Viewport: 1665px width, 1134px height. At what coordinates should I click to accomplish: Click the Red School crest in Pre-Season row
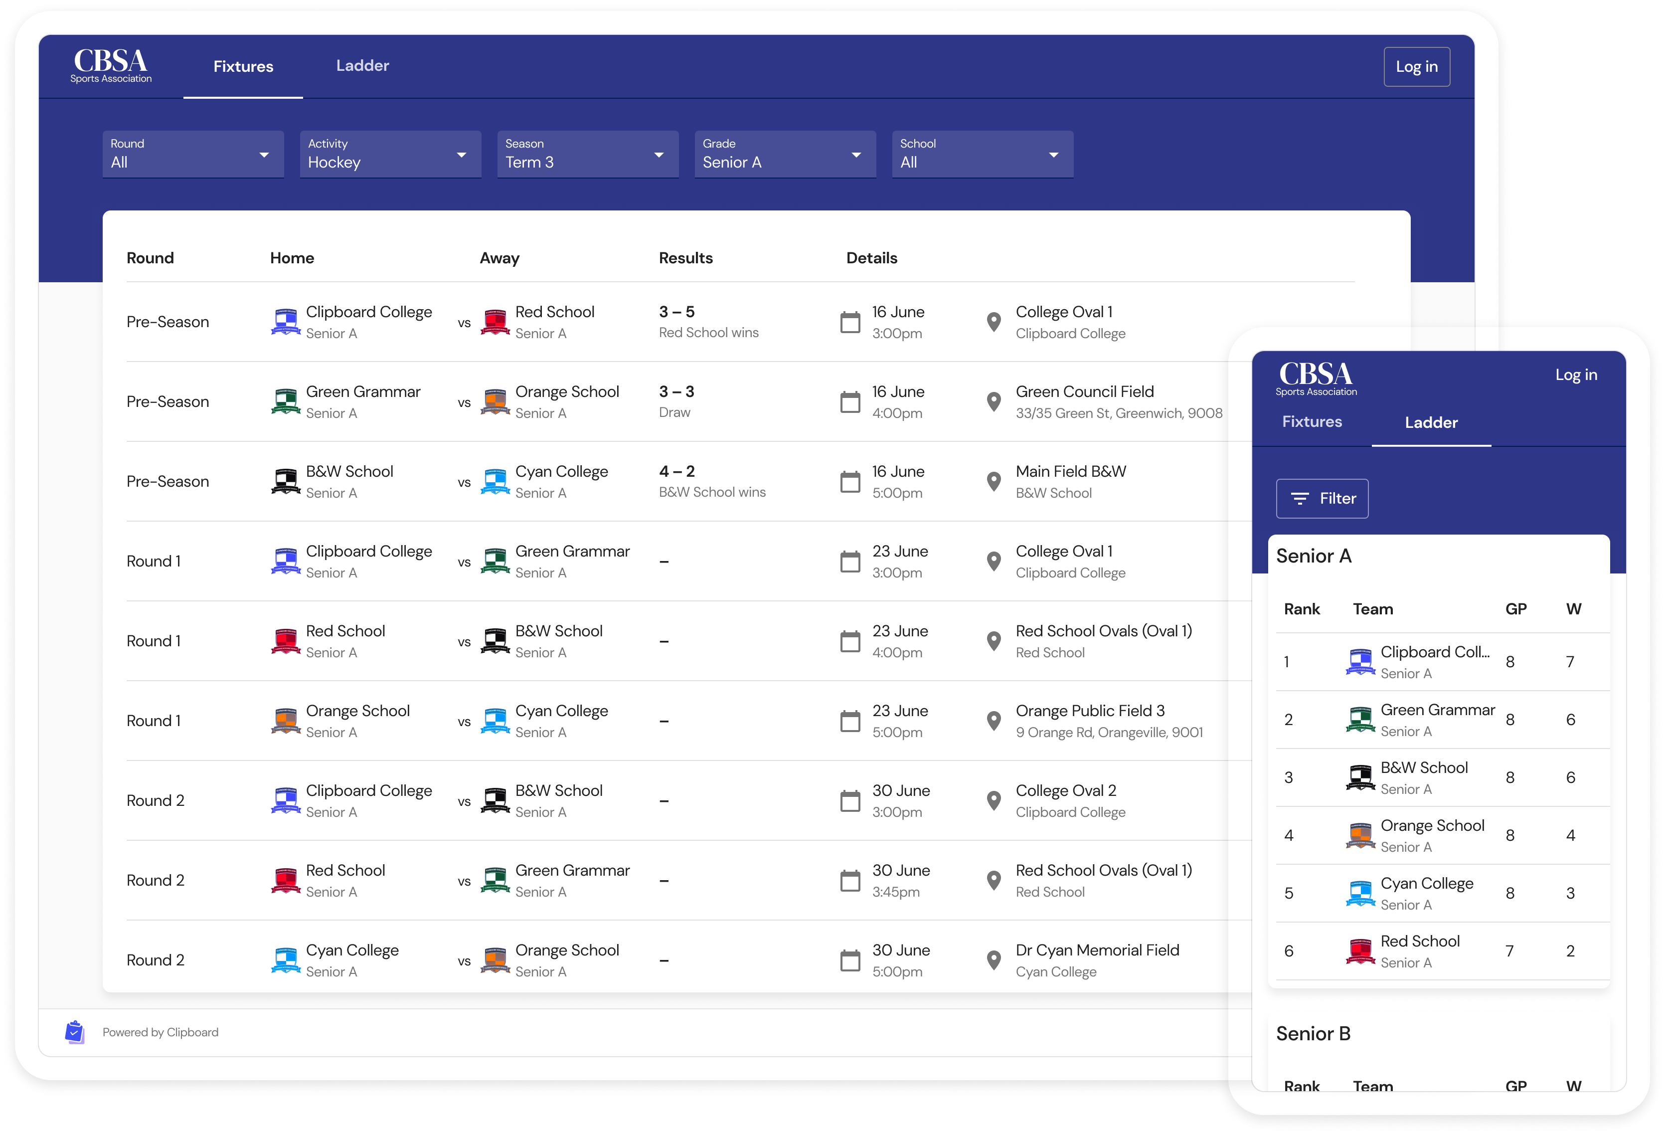tap(495, 321)
